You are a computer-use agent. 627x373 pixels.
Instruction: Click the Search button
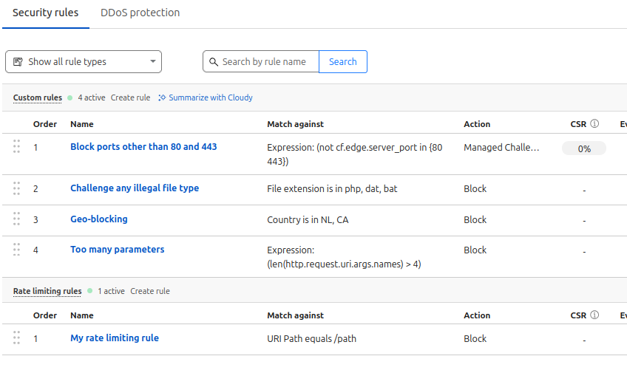point(343,61)
